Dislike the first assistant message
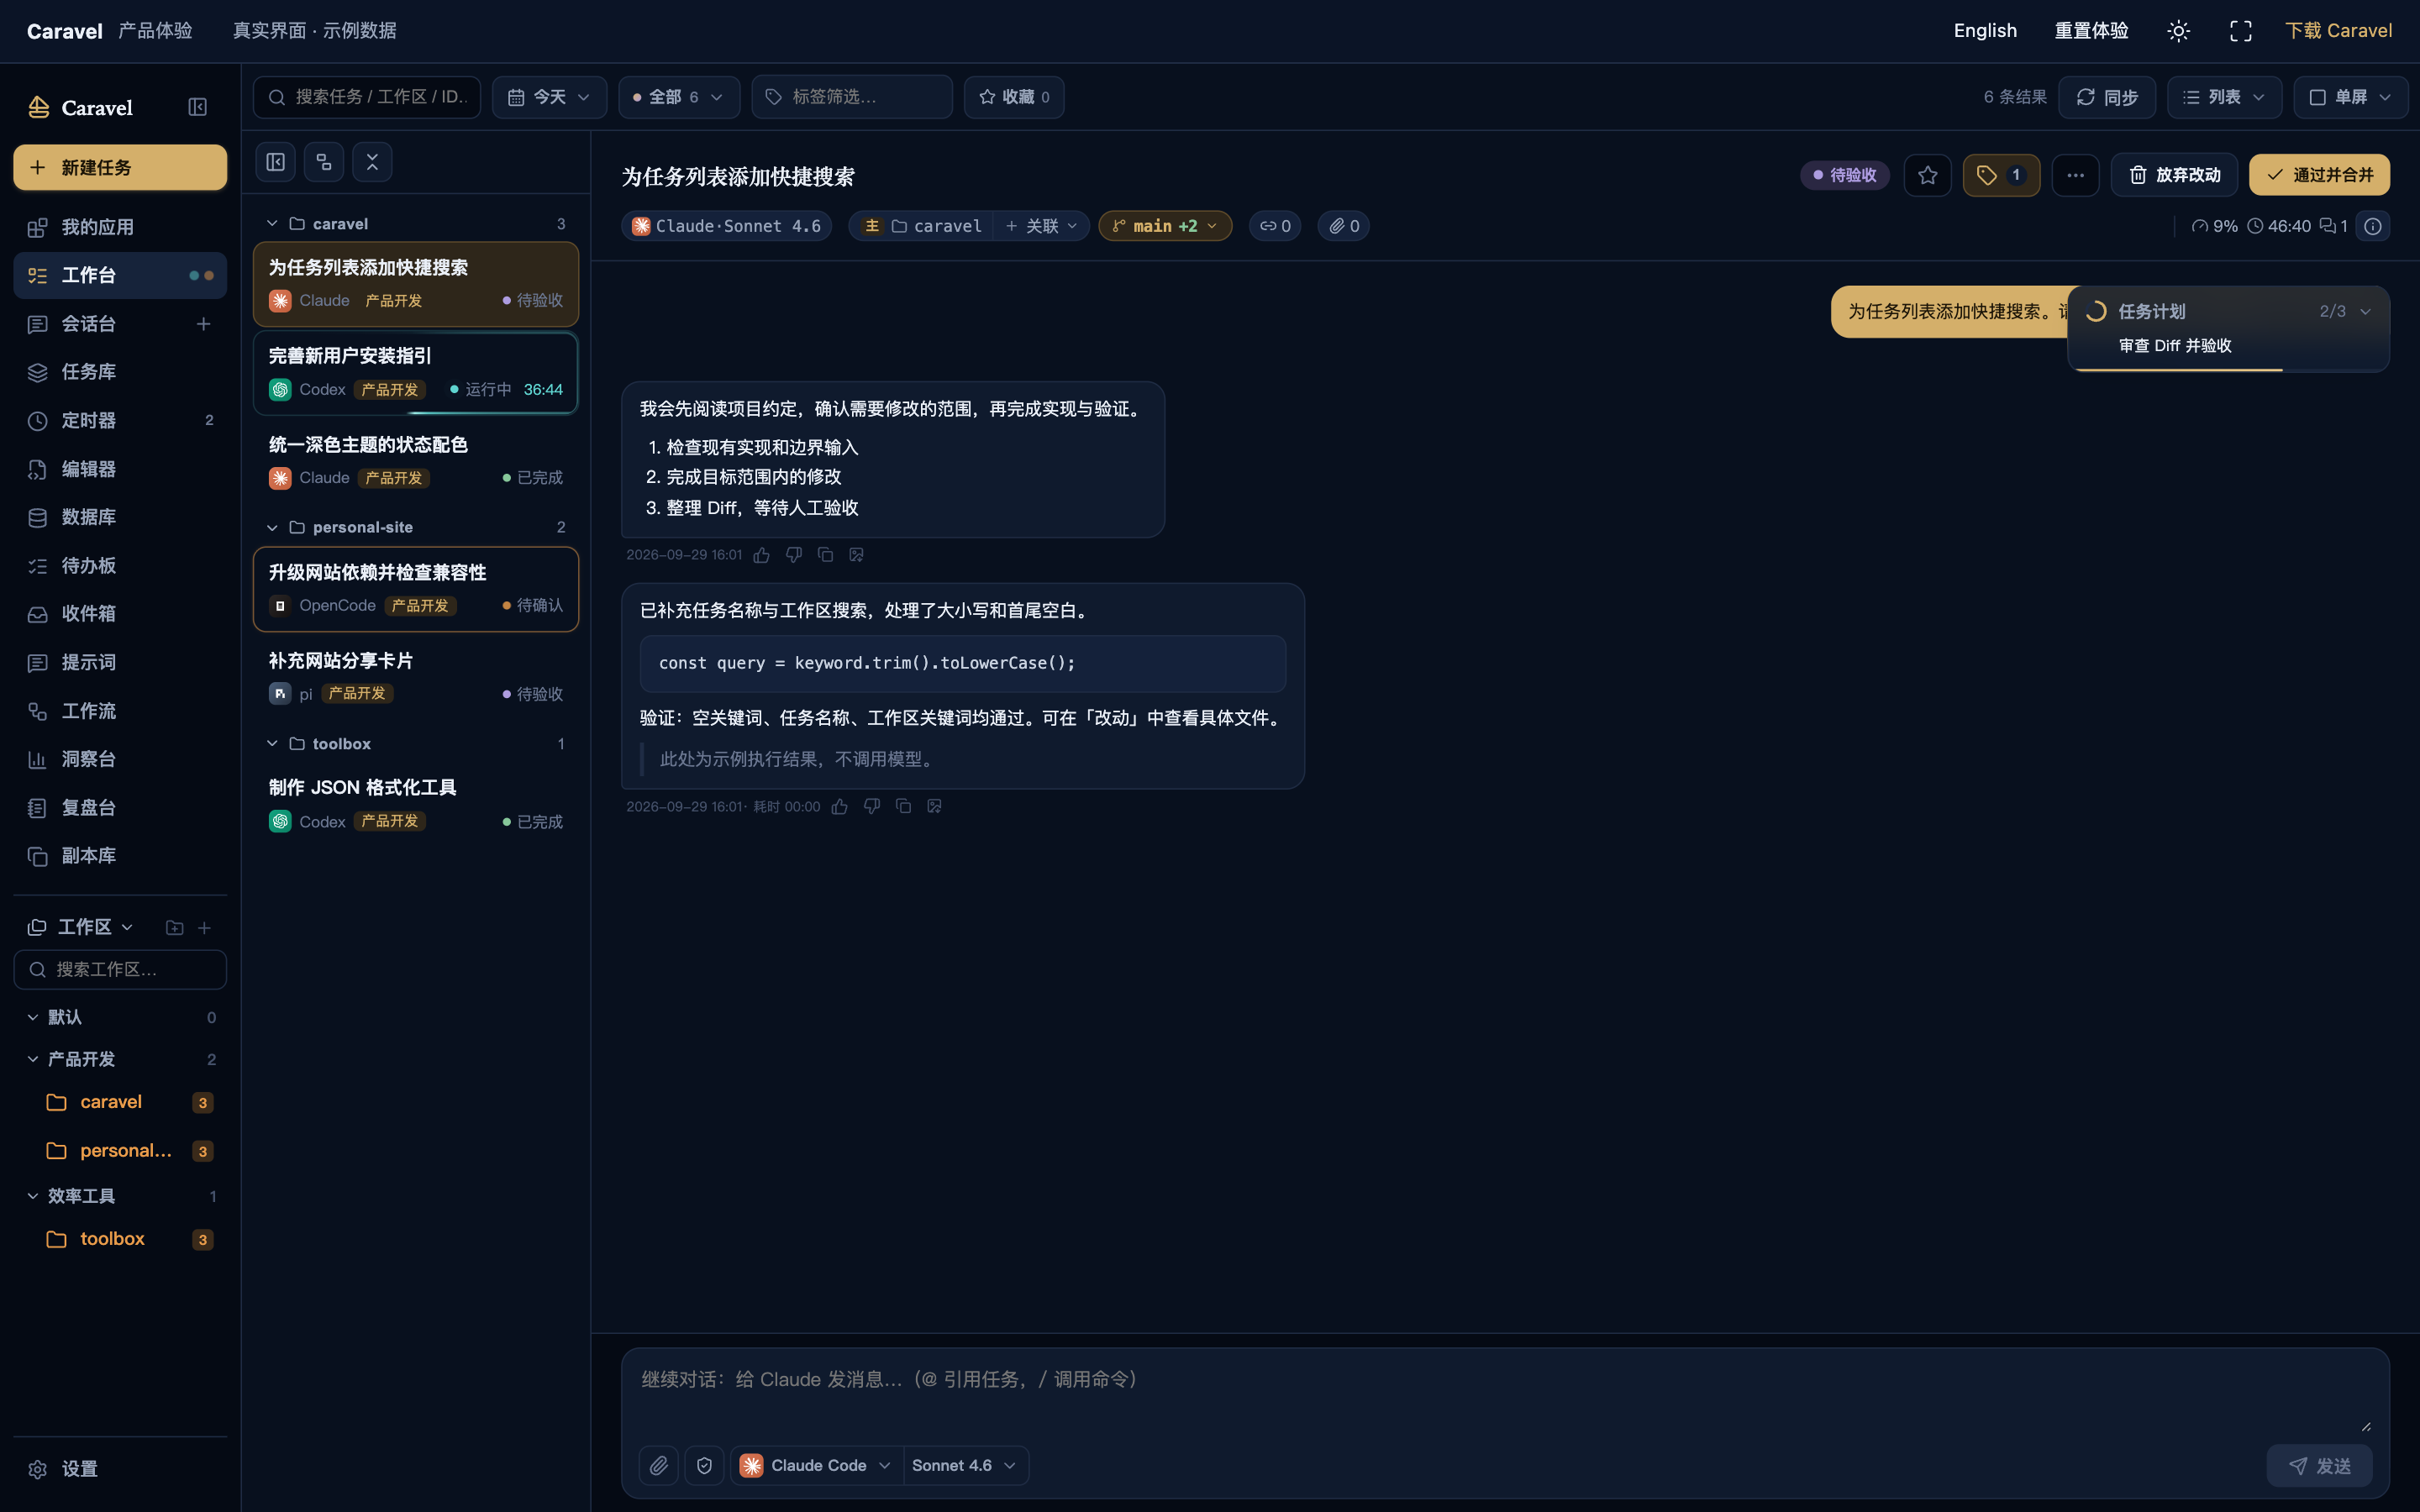Image resolution: width=2420 pixels, height=1512 pixels. coord(794,555)
